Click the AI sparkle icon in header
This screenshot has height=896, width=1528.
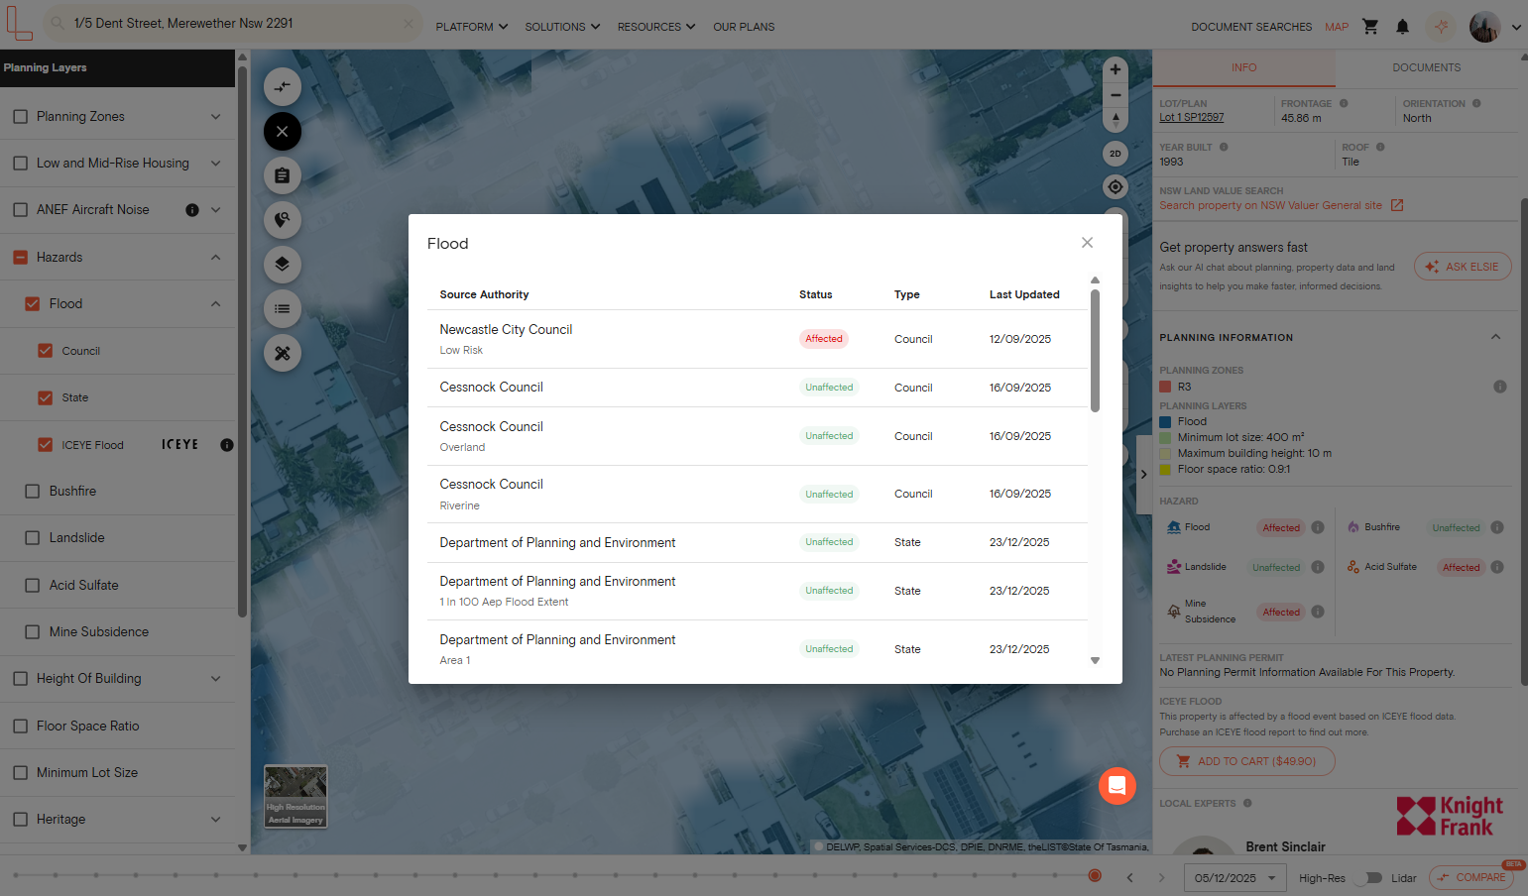click(x=1441, y=27)
